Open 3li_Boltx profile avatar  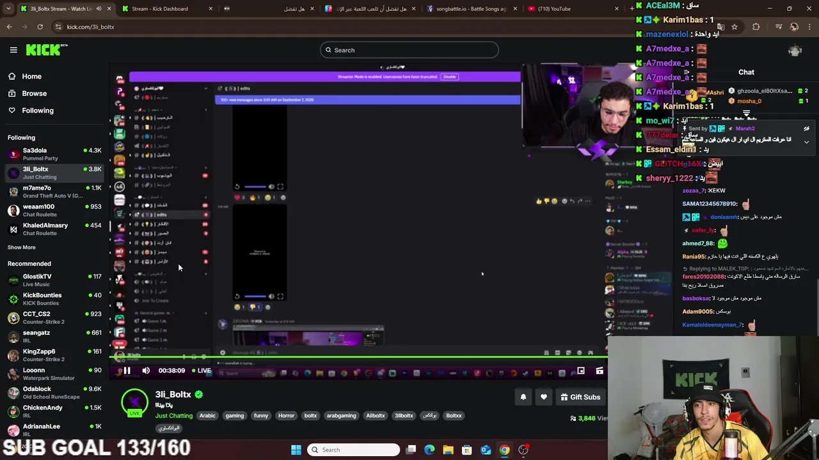click(134, 402)
